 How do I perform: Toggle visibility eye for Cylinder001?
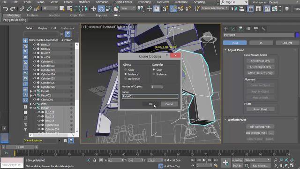(x=35, y=61)
